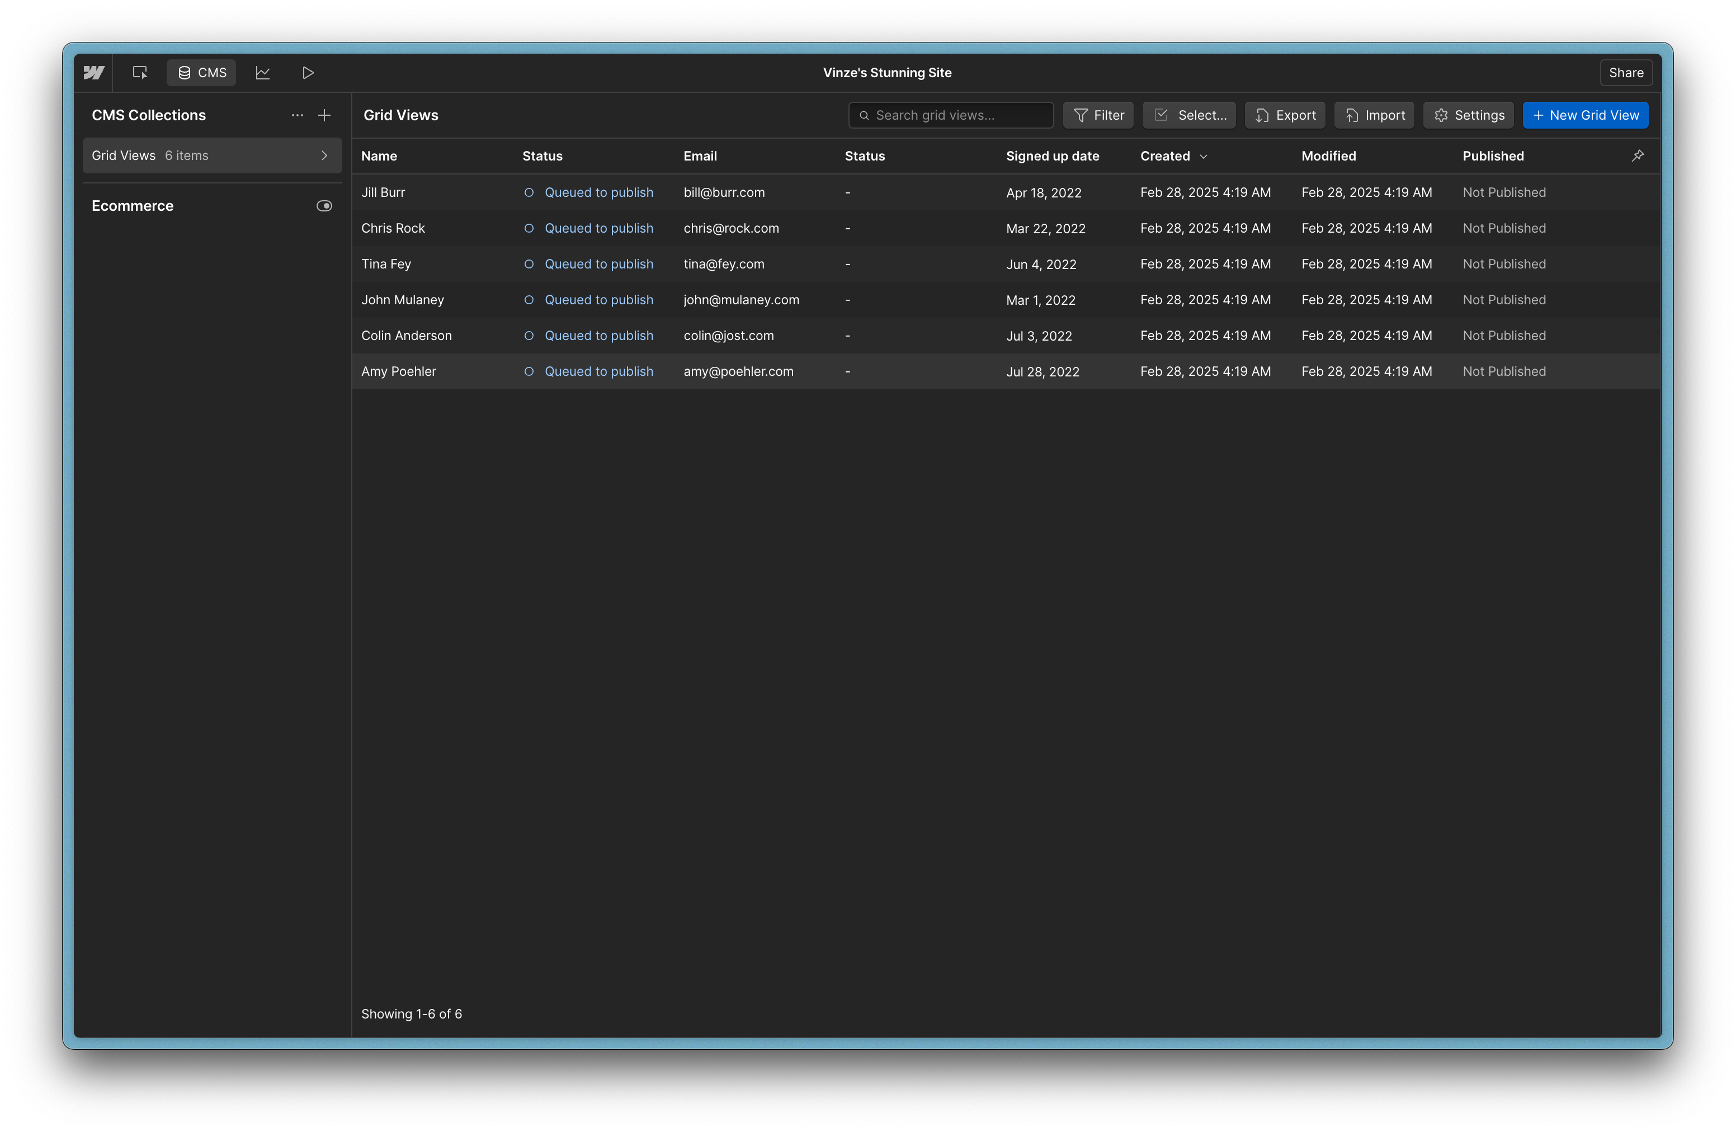Click the chris@rock.com email cell
Image resolution: width=1736 pixels, height=1132 pixels.
[x=731, y=228]
